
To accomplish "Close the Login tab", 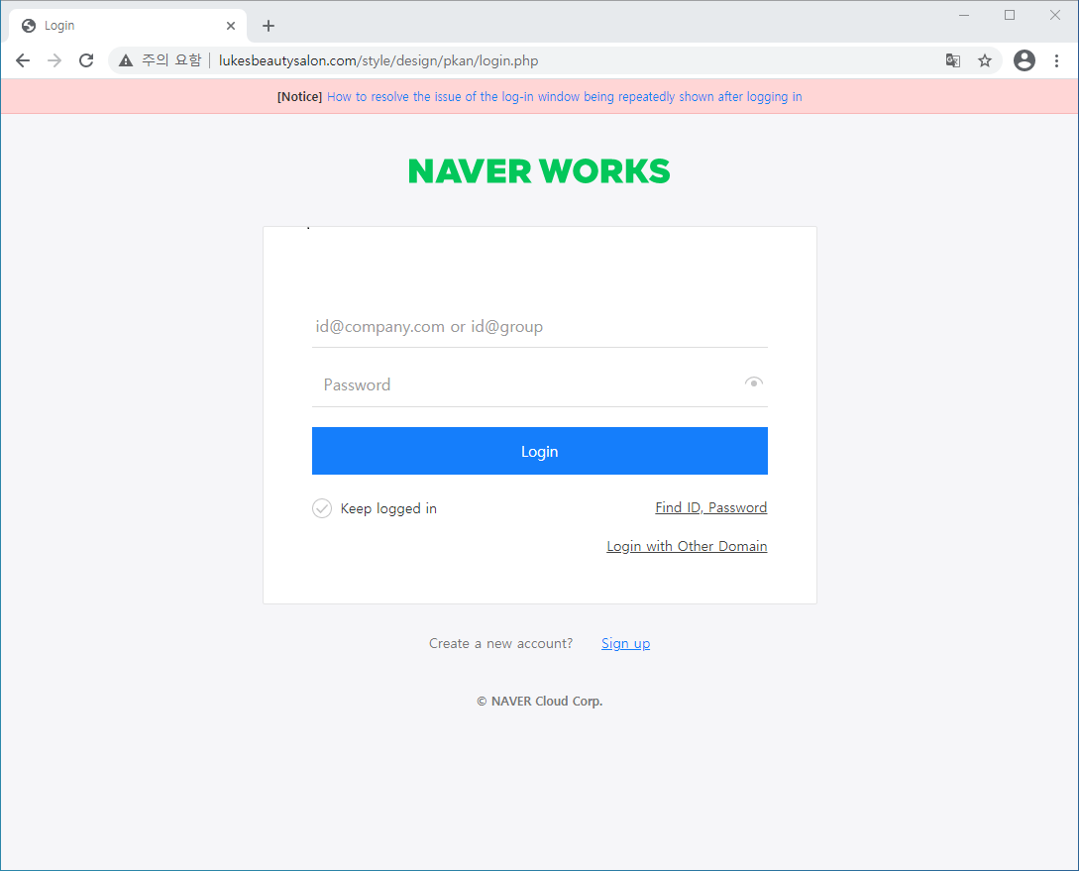I will click(231, 26).
